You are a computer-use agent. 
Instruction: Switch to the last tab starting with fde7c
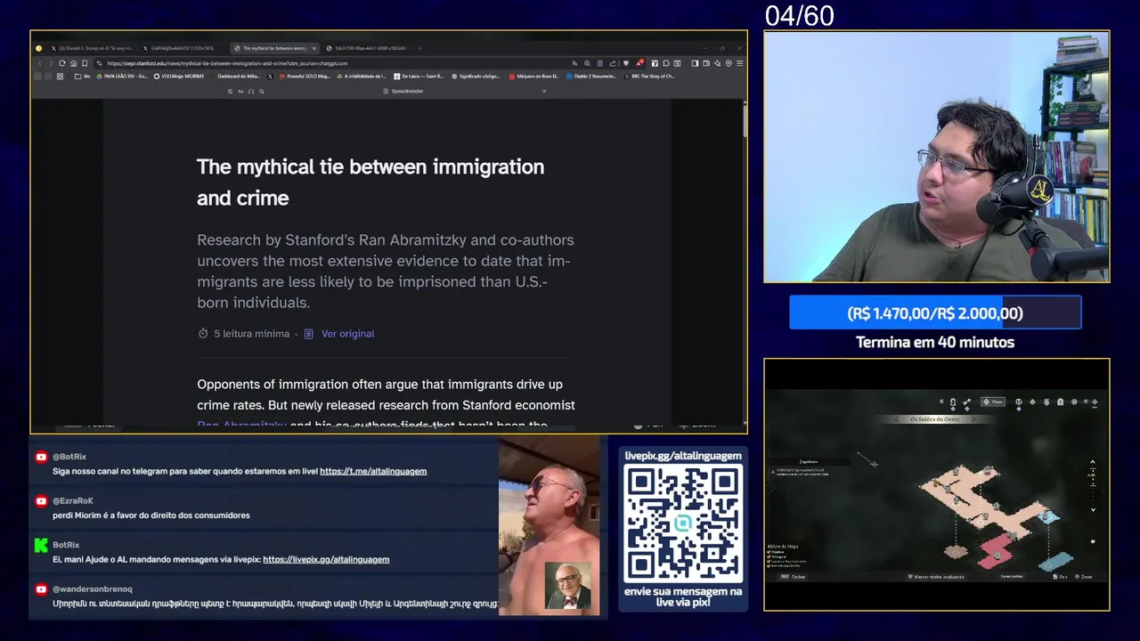point(367,48)
